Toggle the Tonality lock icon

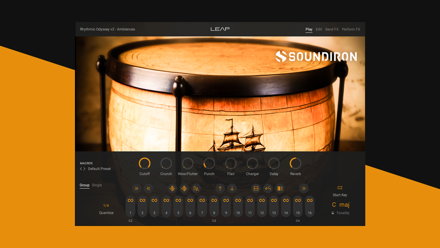click(333, 213)
